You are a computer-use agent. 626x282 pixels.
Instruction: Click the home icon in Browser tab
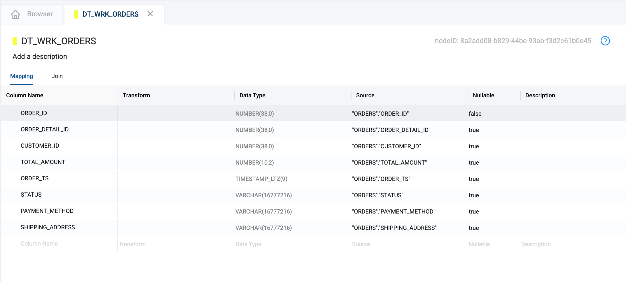[15, 14]
